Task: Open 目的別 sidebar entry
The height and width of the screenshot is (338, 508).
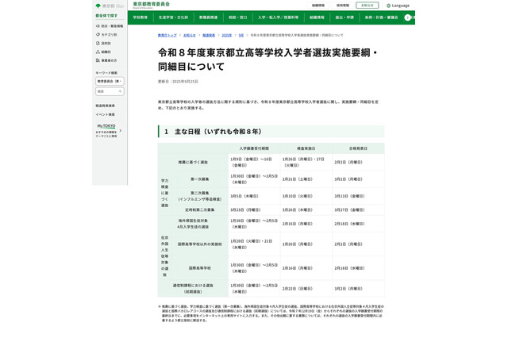Action: pos(103,43)
